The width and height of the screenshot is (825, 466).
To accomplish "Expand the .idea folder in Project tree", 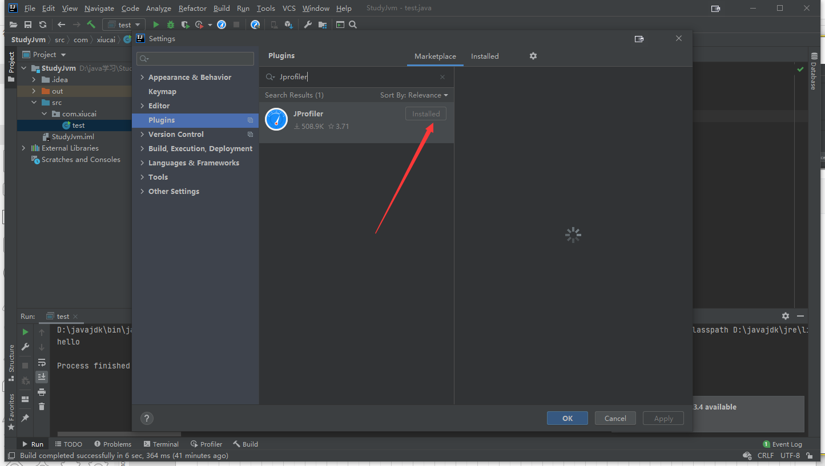I will (x=34, y=79).
